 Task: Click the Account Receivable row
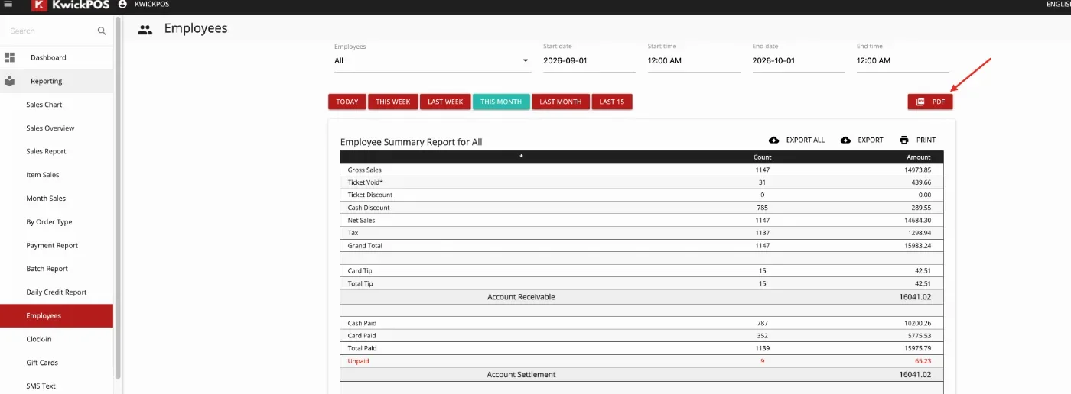pyautogui.click(x=642, y=296)
